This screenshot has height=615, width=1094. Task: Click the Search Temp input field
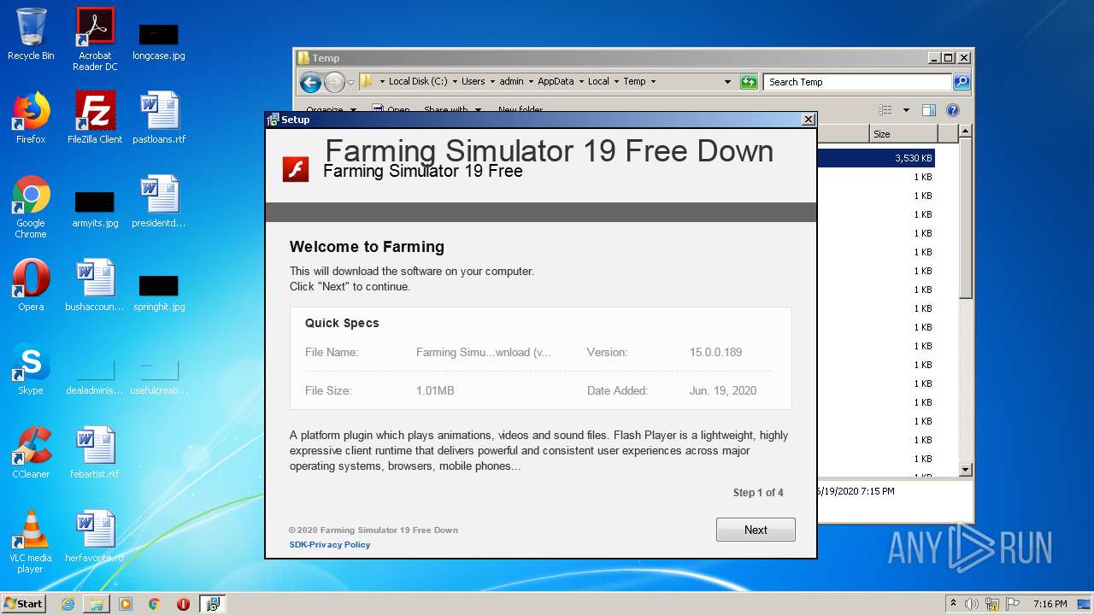[x=857, y=82]
